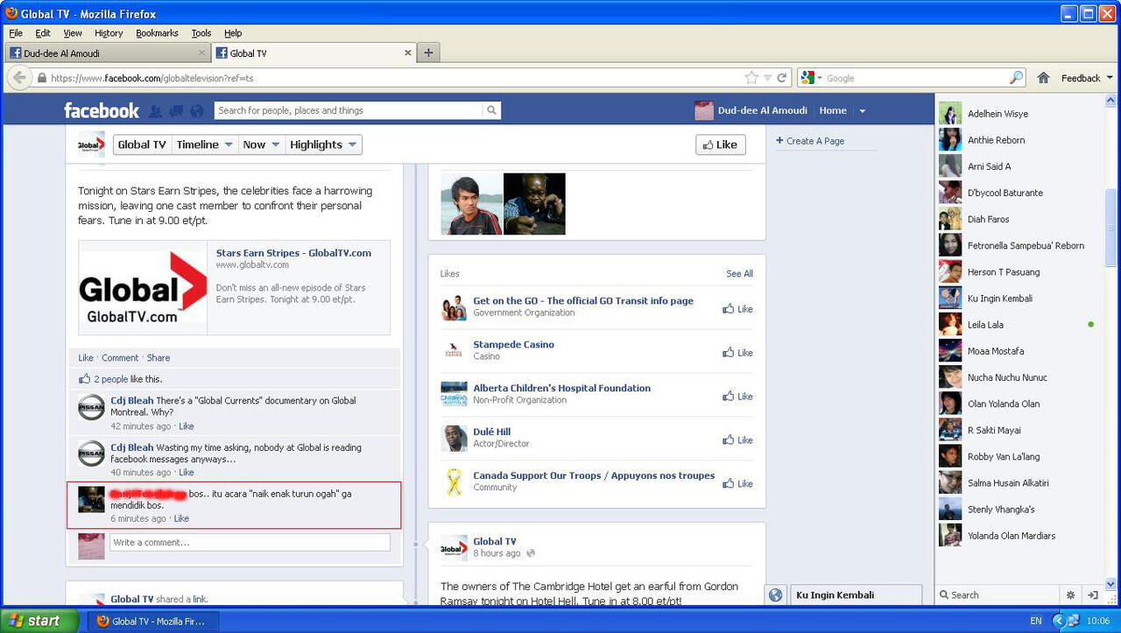Click Stampede Casino page icon
Viewport: 1121px width, 633px height.
[454, 350]
